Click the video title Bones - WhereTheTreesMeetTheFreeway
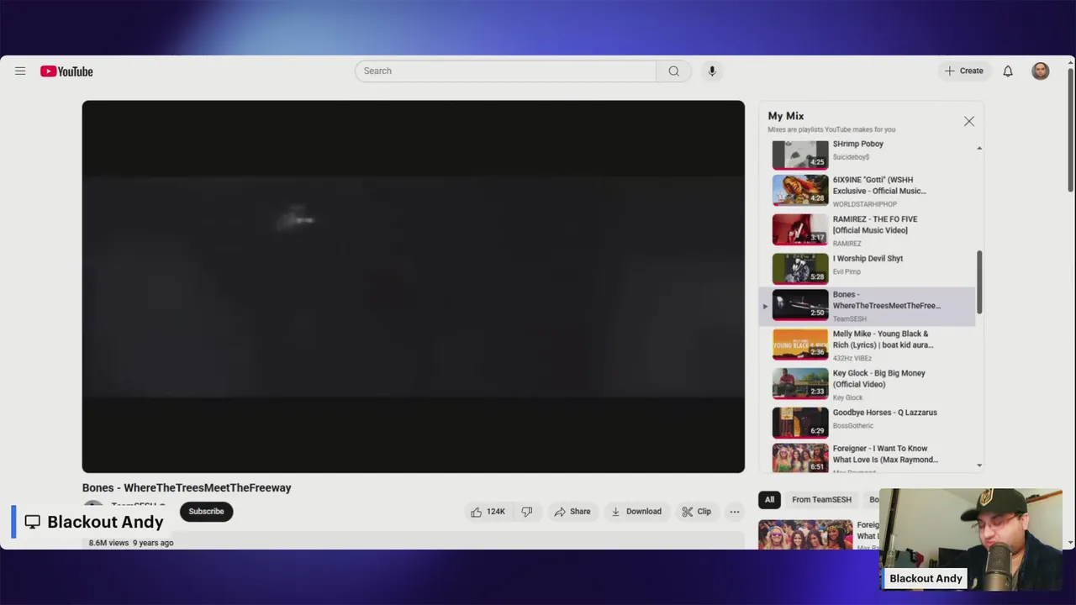Image resolution: width=1076 pixels, height=605 pixels. click(187, 488)
